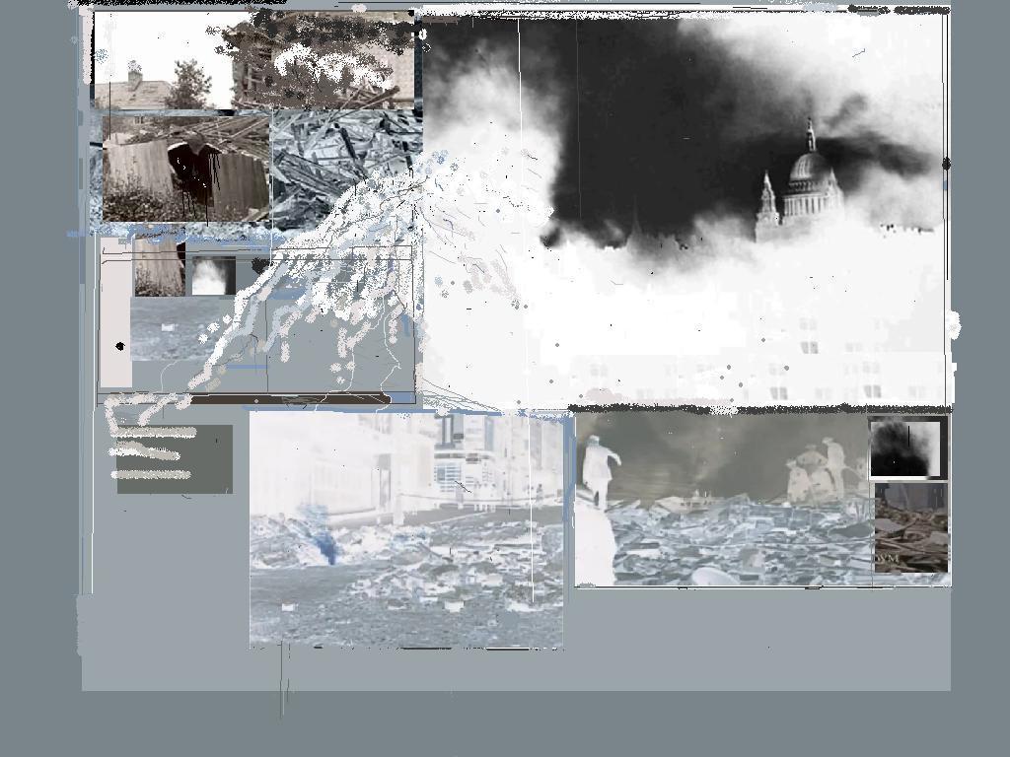Click the small dark smoke thumbnail at right
This screenshot has width=1010, height=757.
coord(906,447)
